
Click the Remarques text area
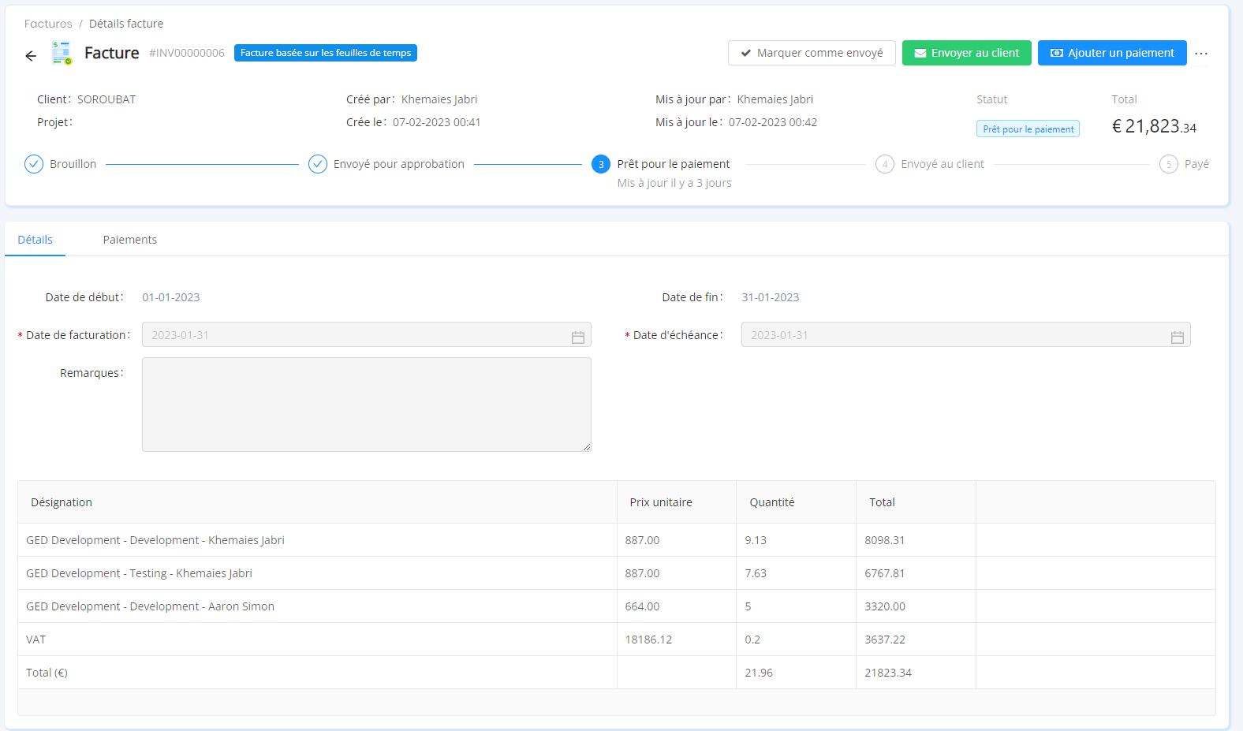[366, 404]
